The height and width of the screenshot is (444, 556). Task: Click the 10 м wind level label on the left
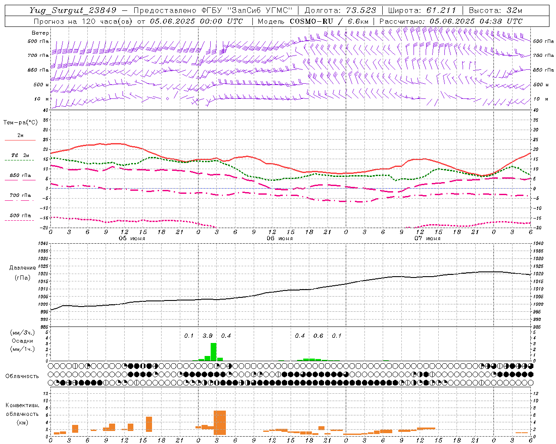[x=42, y=99]
